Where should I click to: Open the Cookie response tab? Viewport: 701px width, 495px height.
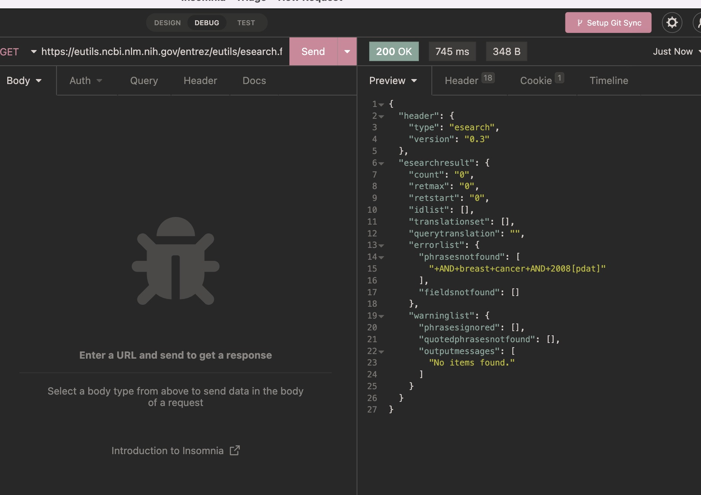coord(542,80)
